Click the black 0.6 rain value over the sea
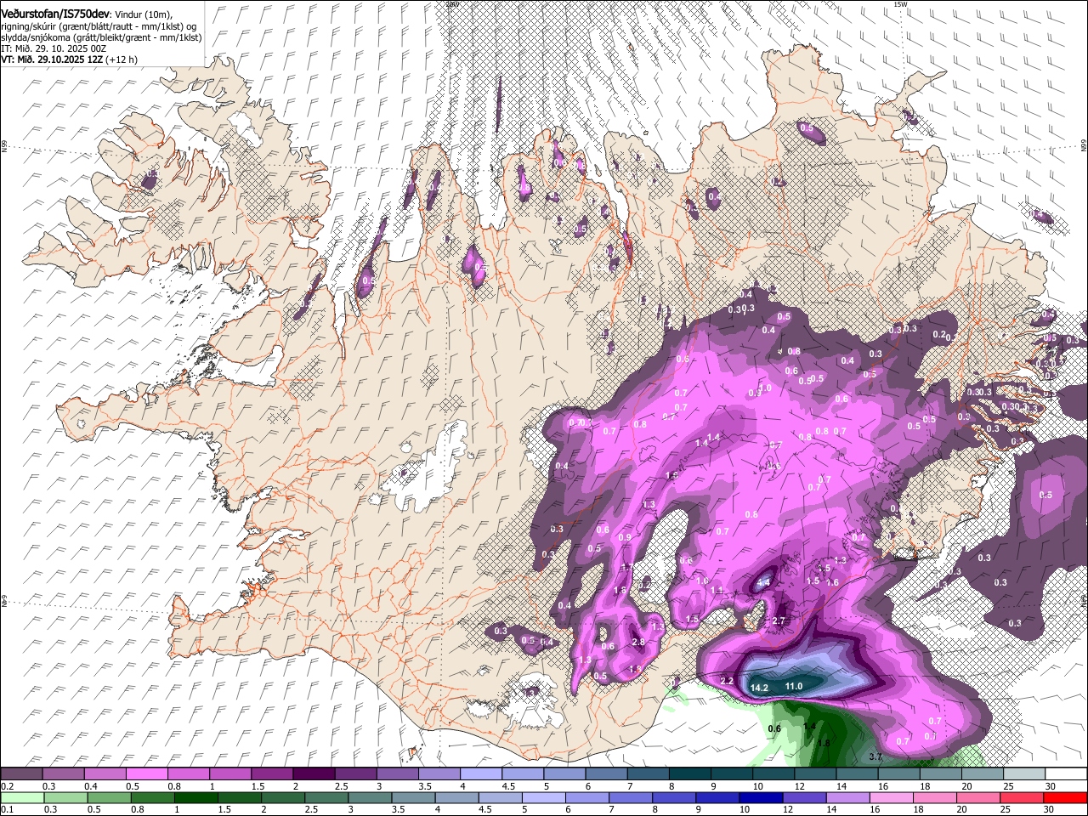The image size is (1088, 816). point(773,728)
